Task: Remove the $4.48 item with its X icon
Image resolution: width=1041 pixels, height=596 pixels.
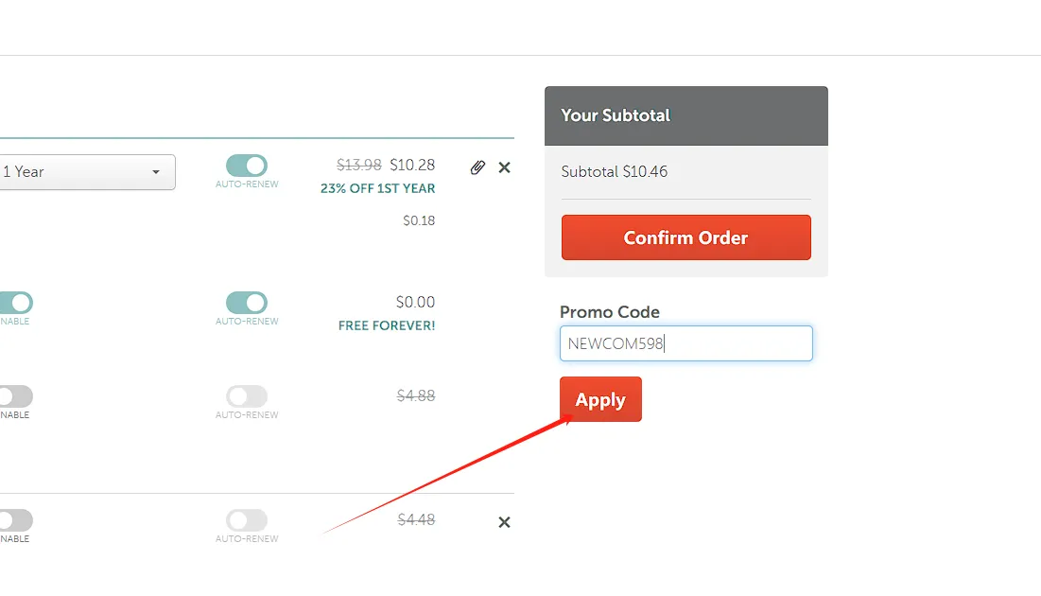Action: pyautogui.click(x=505, y=522)
